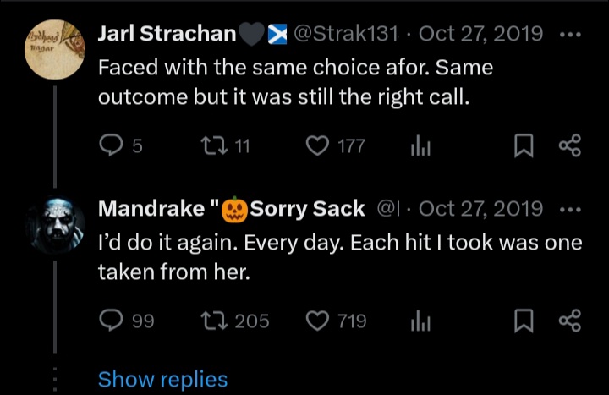Open Mandrake's profile avatar

[54, 225]
